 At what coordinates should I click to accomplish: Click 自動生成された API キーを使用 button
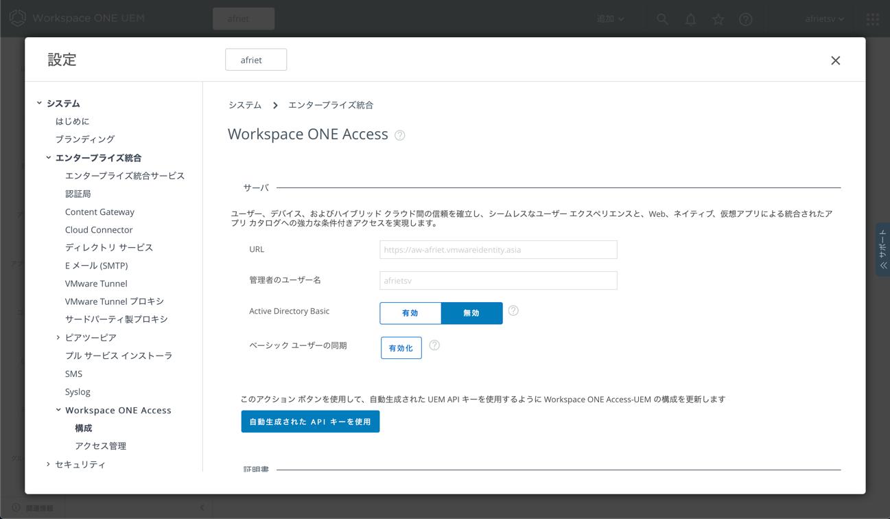point(310,422)
